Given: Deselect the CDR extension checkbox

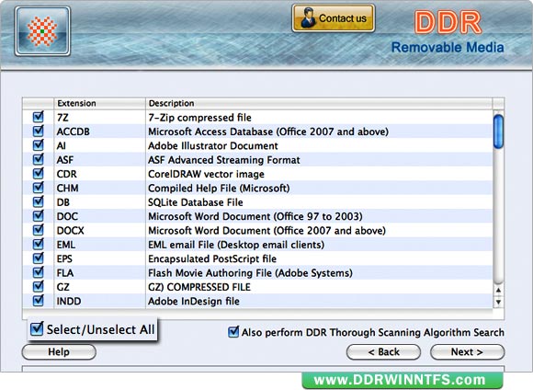Looking at the screenshot, I should pos(38,173).
